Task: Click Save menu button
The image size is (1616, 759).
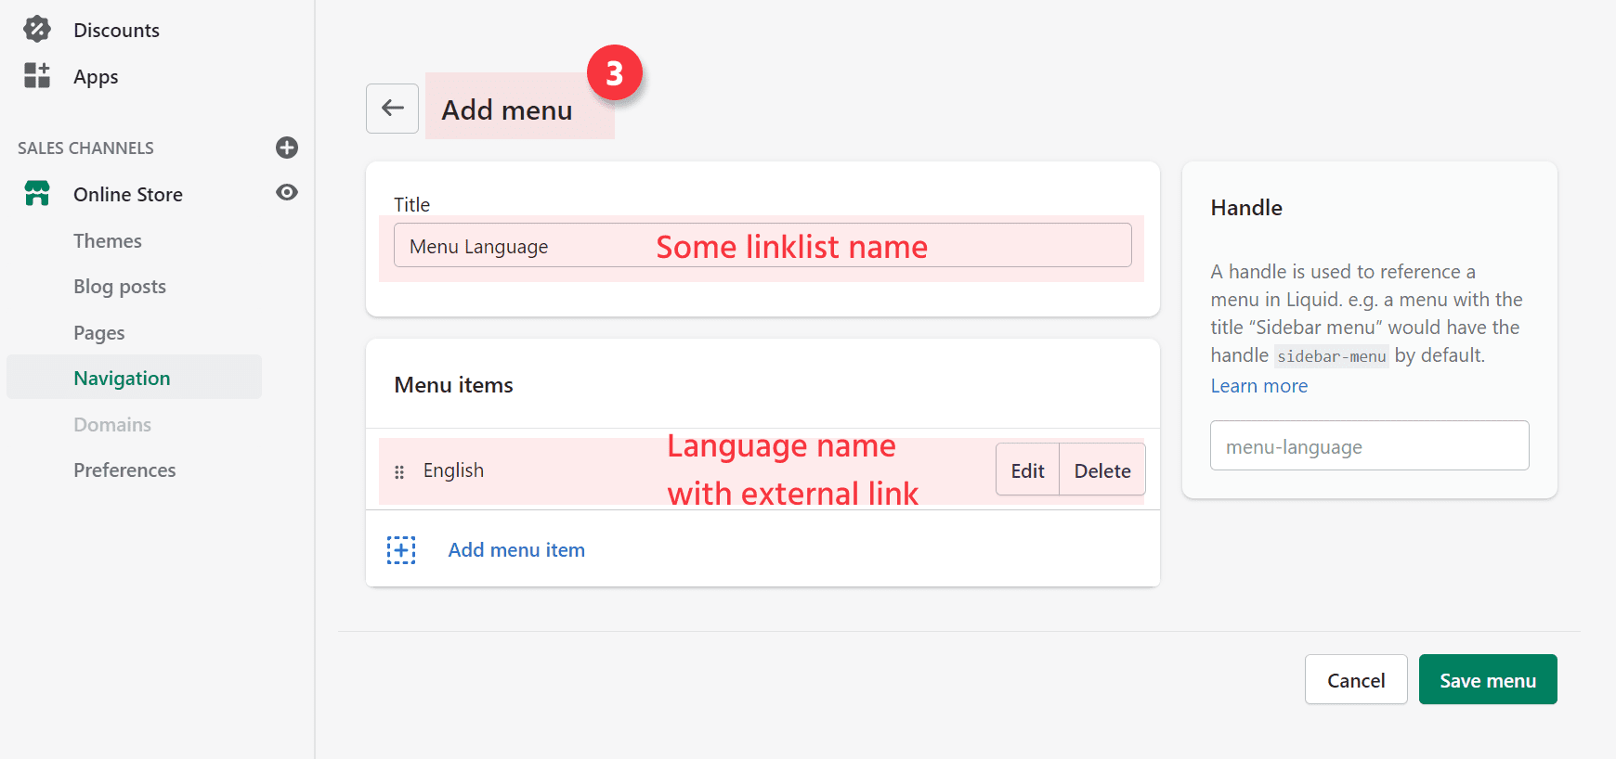Action: point(1488,680)
